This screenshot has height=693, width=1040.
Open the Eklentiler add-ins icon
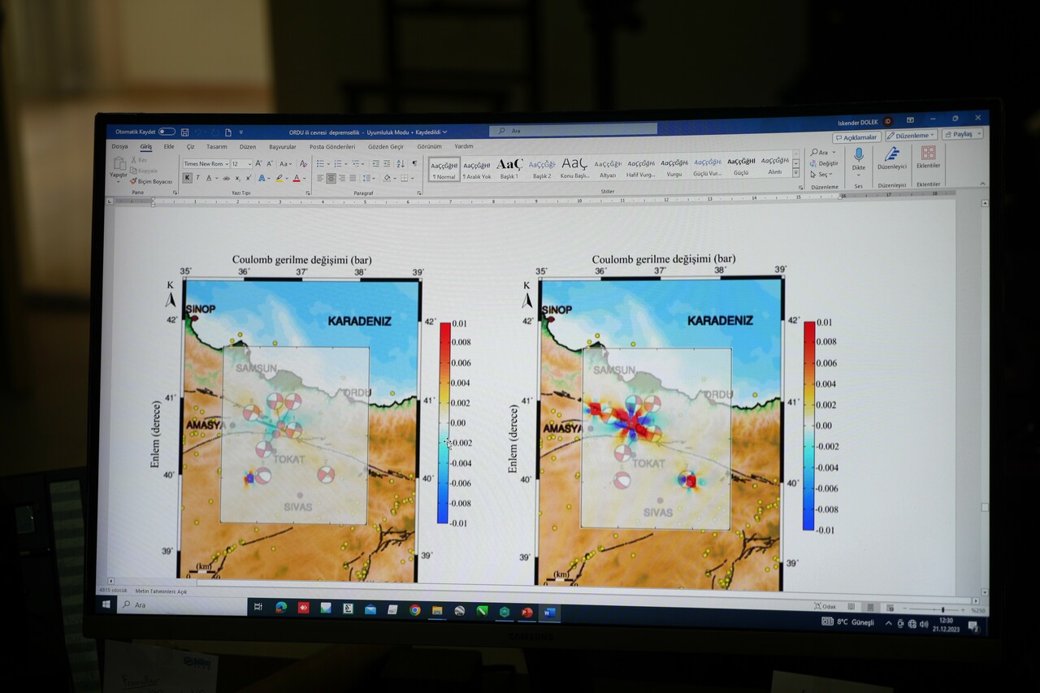pyautogui.click(x=928, y=157)
